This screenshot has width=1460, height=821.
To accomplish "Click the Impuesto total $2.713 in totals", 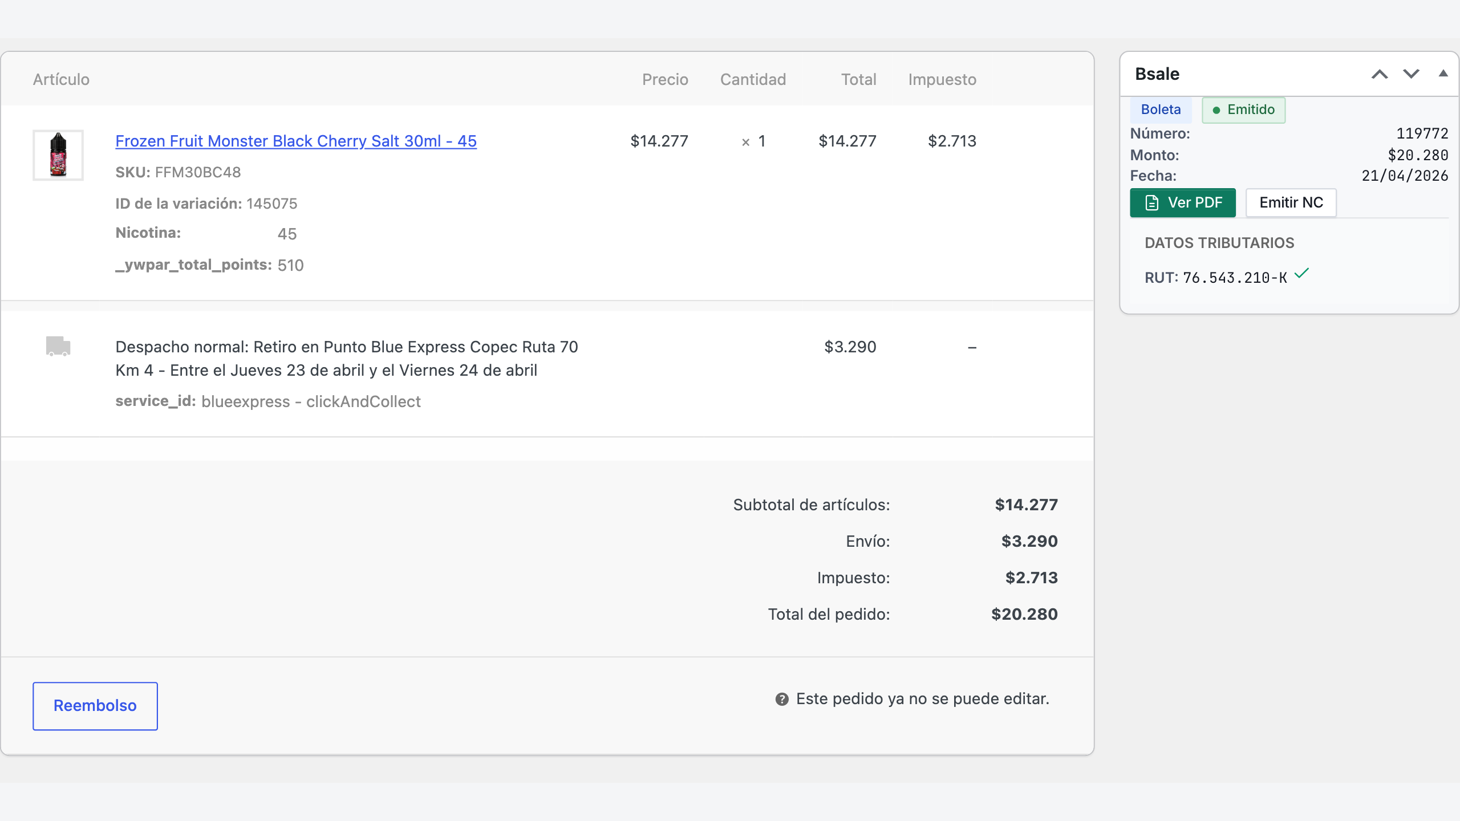I will [1031, 578].
